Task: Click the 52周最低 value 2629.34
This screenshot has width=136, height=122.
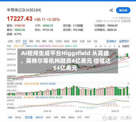Action: coord(112,30)
